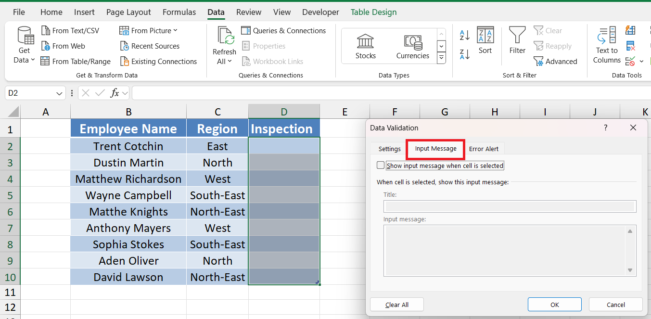The width and height of the screenshot is (651, 319).
Task: Select the Input Message tab
Action: [436, 149]
